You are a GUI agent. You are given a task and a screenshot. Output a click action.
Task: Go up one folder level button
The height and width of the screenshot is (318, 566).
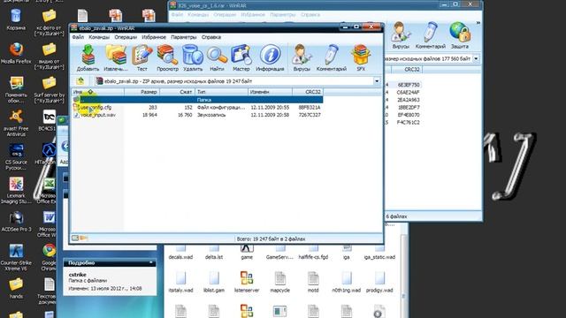click(x=80, y=81)
